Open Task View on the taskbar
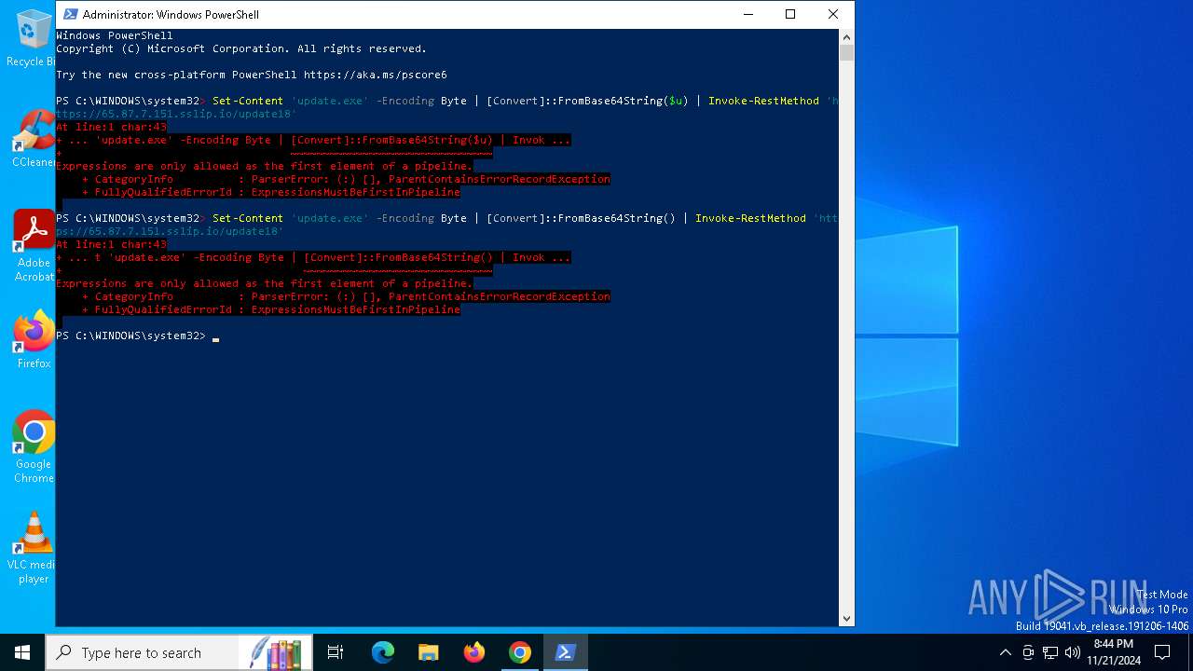Screen dimensions: 1193x671 pos(336,652)
